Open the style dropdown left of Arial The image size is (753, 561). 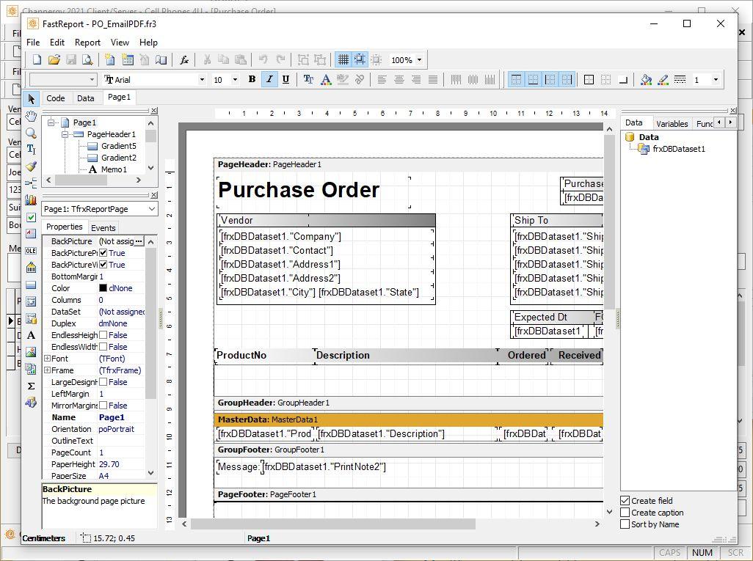[92, 80]
